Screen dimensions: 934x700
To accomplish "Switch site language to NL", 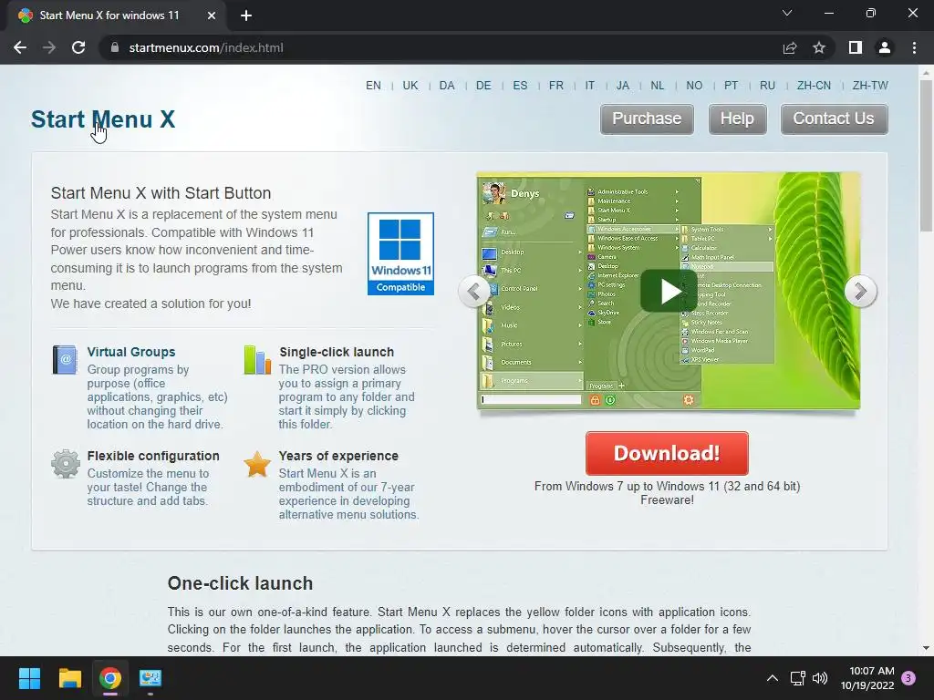I will point(658,85).
